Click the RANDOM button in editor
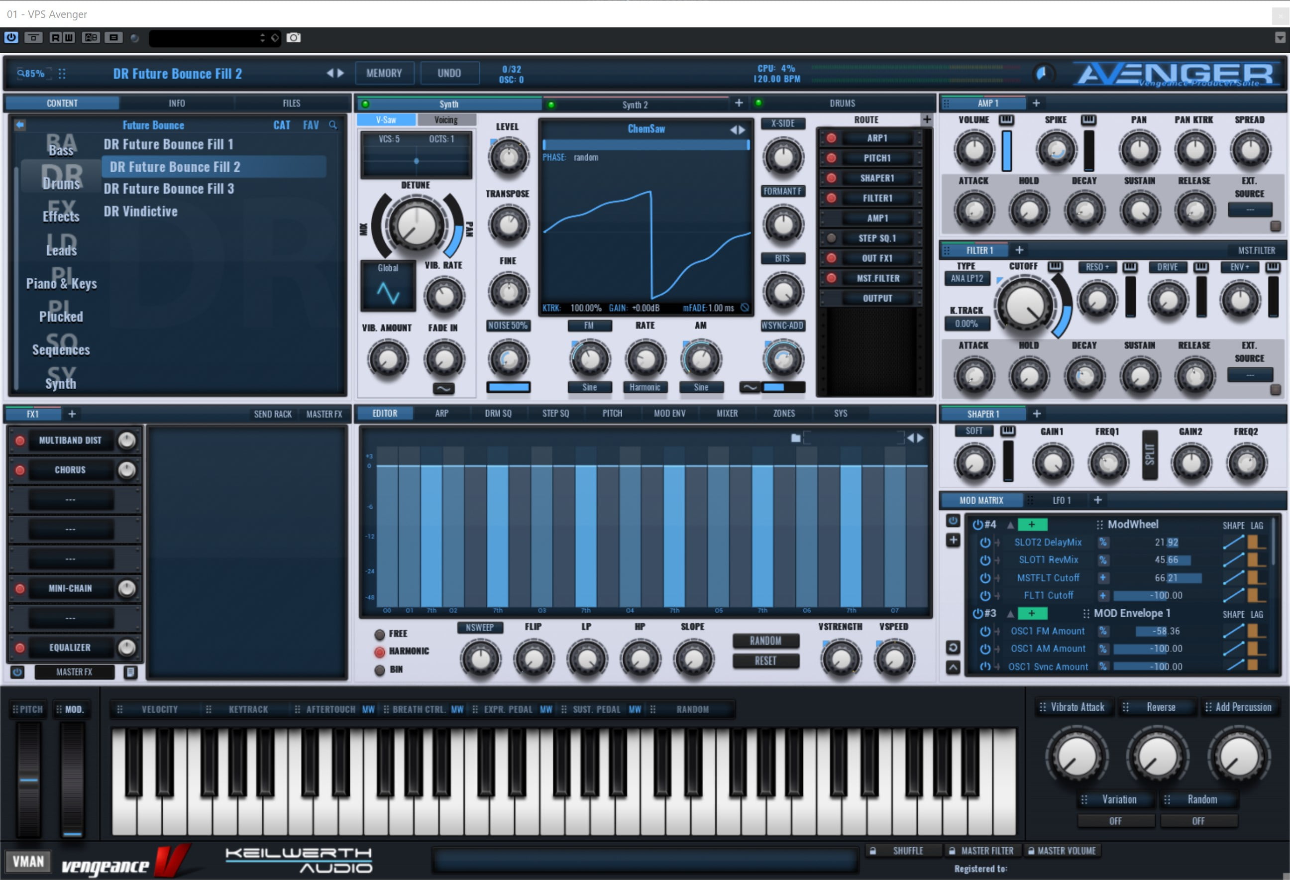This screenshot has width=1290, height=880. (765, 641)
